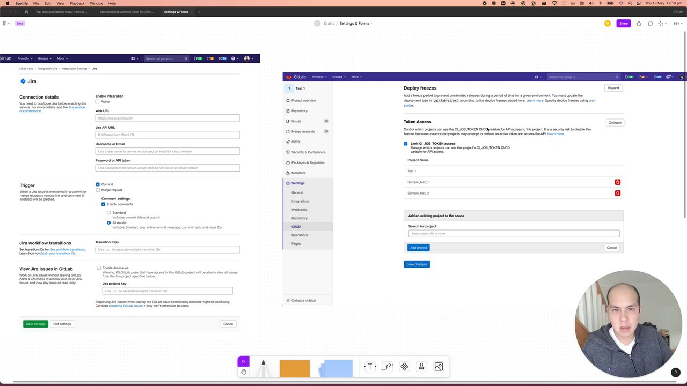The width and height of the screenshot is (687, 386).
Task: Click the Web URL input field
Action: pos(167,118)
